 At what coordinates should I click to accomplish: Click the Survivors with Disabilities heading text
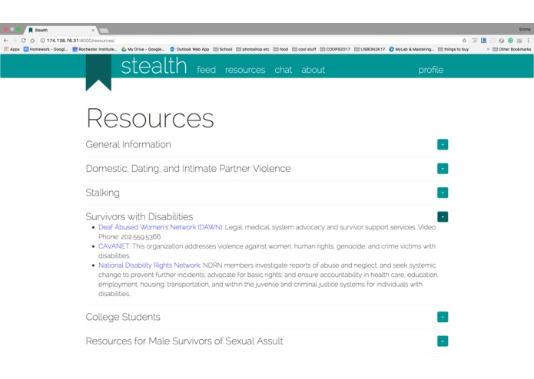click(x=139, y=216)
